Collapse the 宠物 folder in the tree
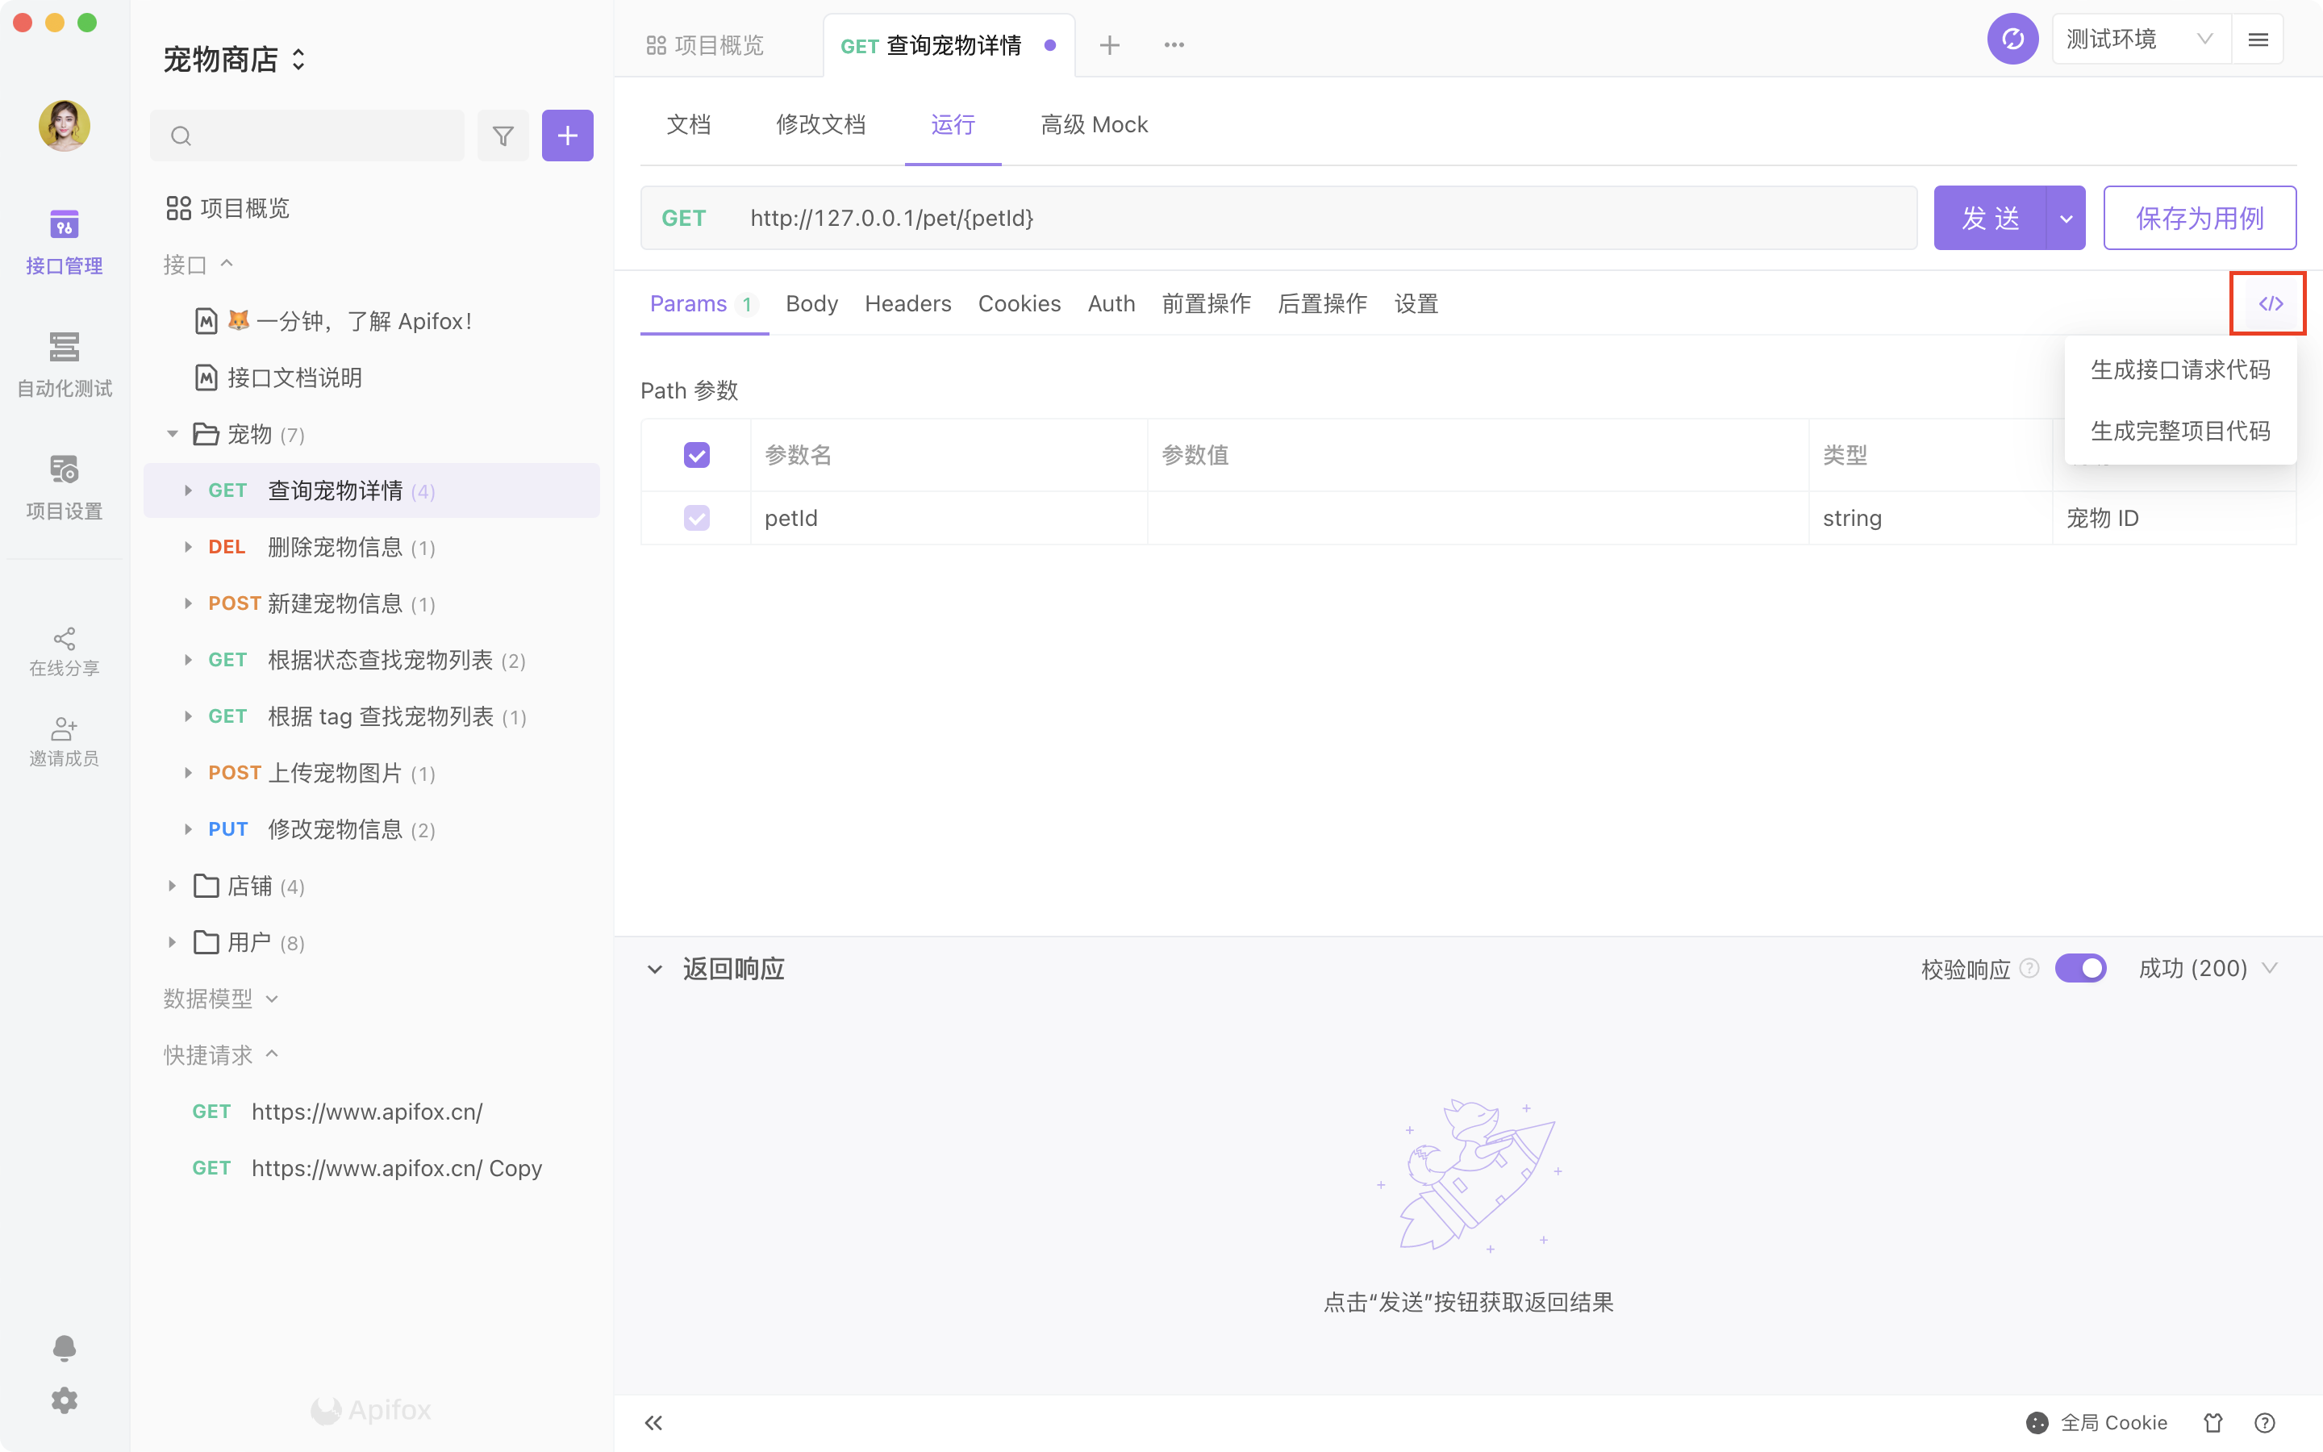The width and height of the screenshot is (2323, 1452). (x=173, y=433)
